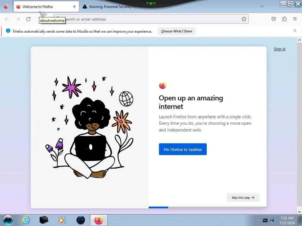The image size is (302, 226).
Task: Open the list all tabs dropdown
Action: pyautogui.click(x=262, y=6)
